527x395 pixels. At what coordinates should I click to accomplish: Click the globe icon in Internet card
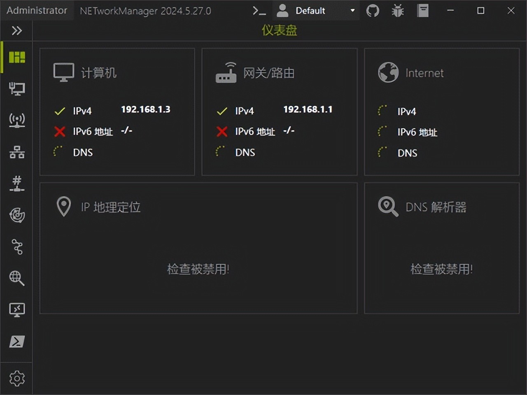tap(388, 73)
